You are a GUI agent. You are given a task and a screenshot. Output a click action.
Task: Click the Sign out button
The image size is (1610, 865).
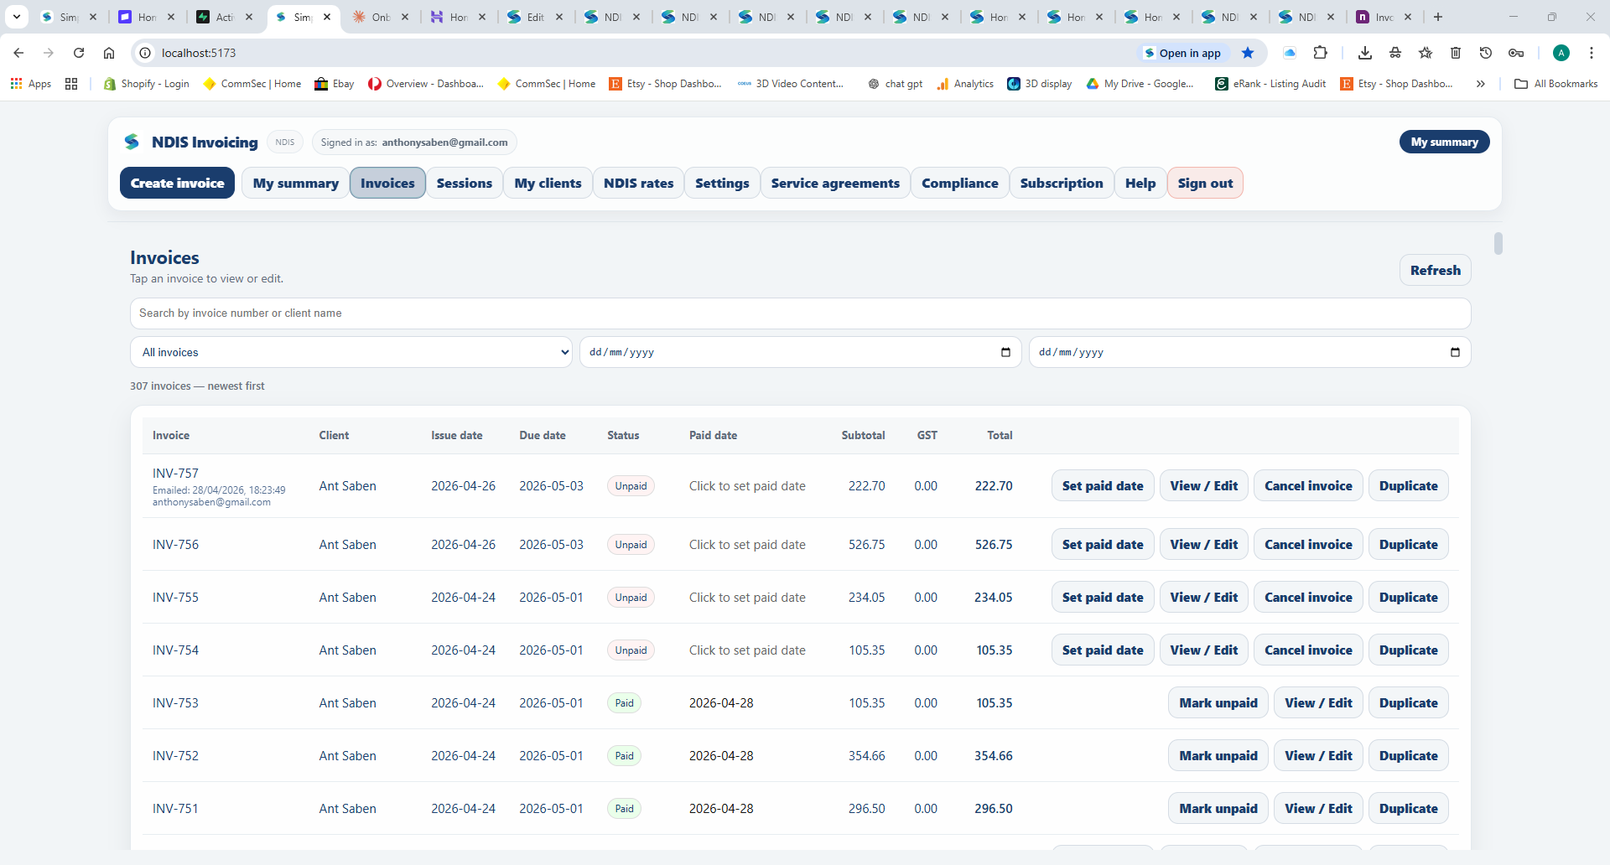pos(1205,183)
